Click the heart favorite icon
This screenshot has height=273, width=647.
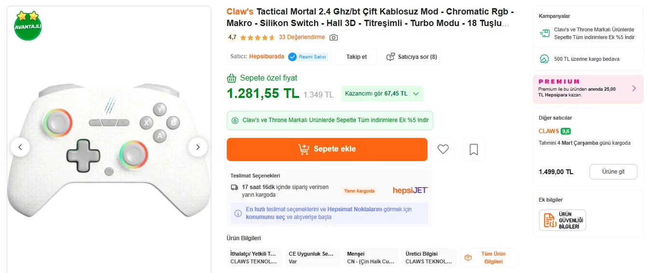pos(443,150)
